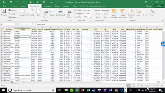Open Microsoft Edge from the taskbar
The image size is (165, 93).
[x=122, y=90]
